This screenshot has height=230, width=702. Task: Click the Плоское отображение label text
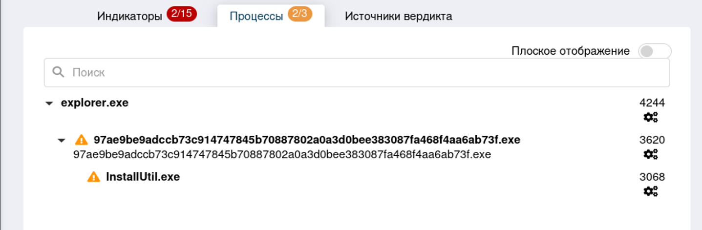[x=570, y=51]
